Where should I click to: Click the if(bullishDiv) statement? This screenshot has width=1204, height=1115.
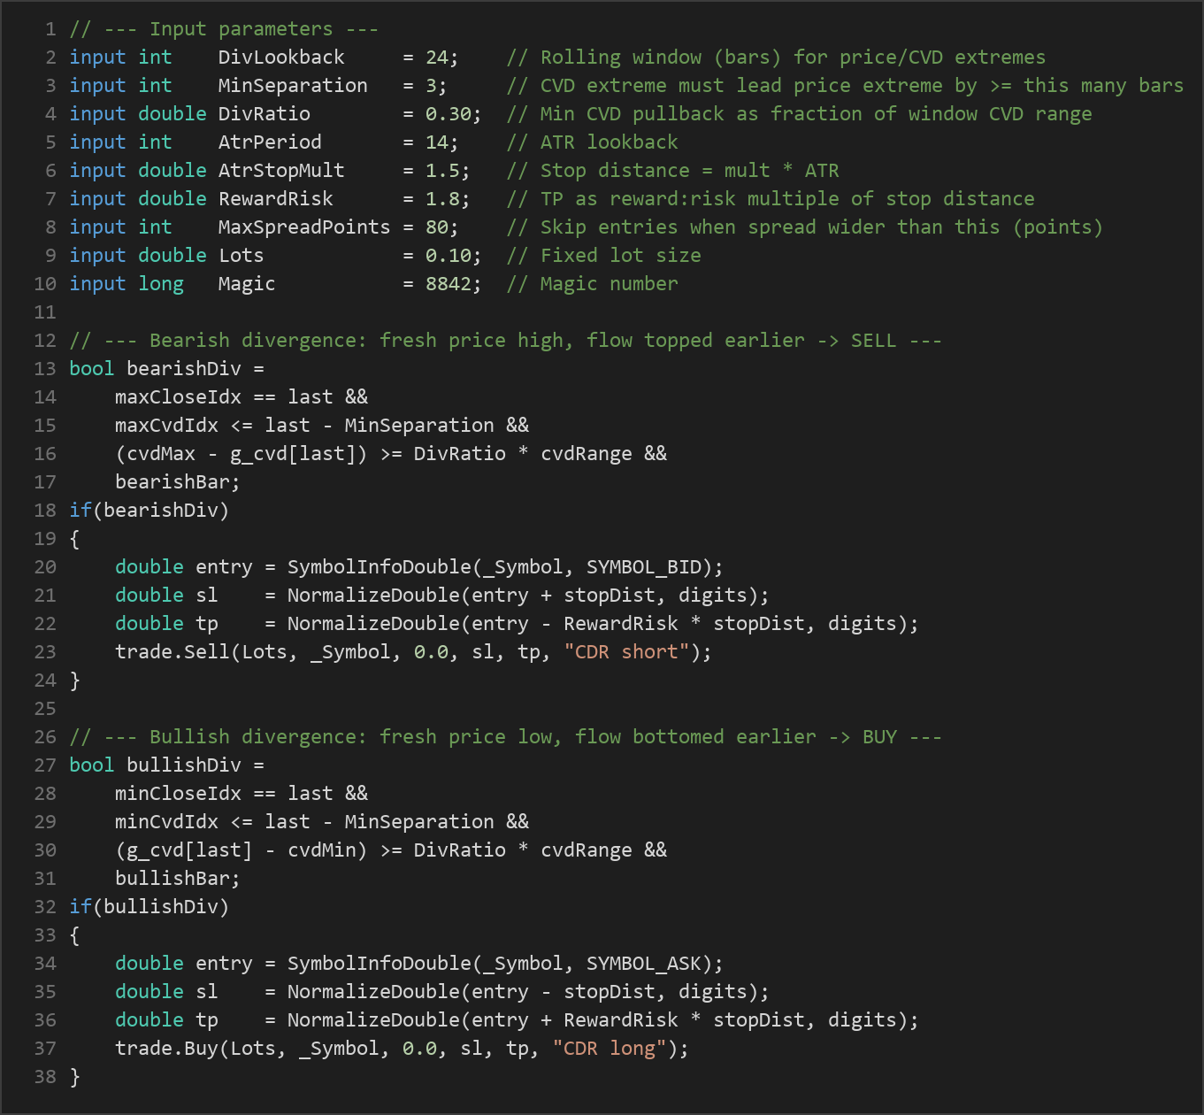point(150,907)
